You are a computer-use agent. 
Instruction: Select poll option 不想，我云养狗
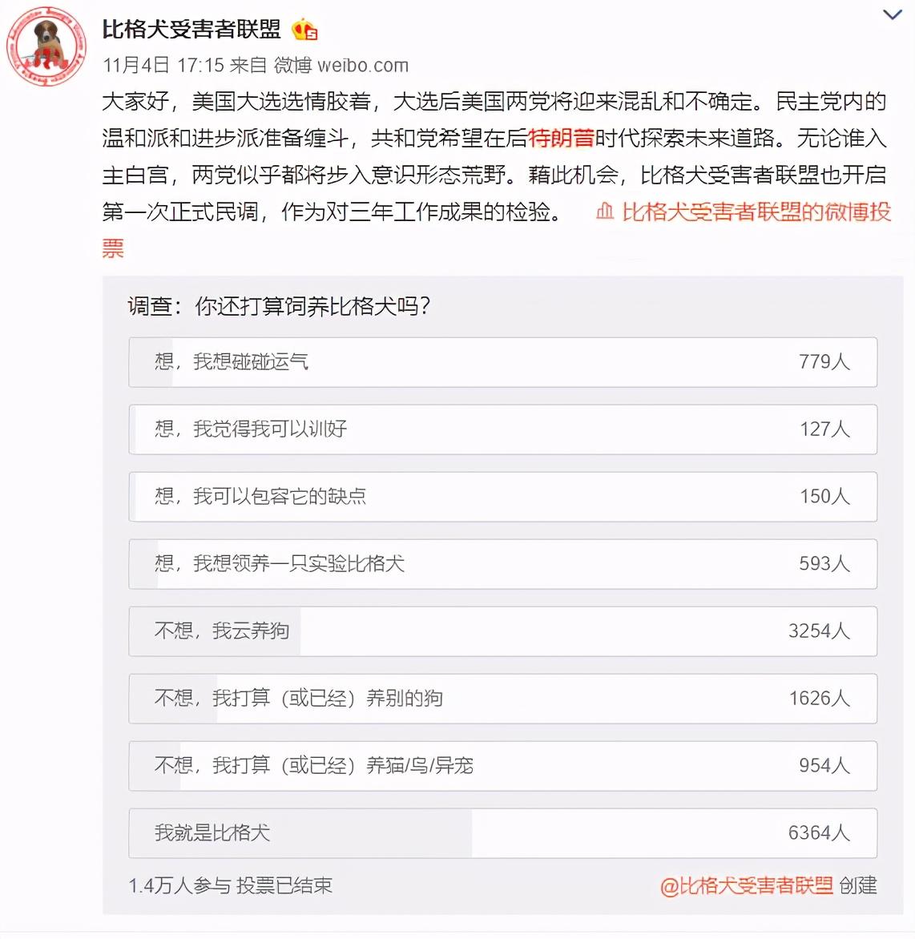pos(502,631)
